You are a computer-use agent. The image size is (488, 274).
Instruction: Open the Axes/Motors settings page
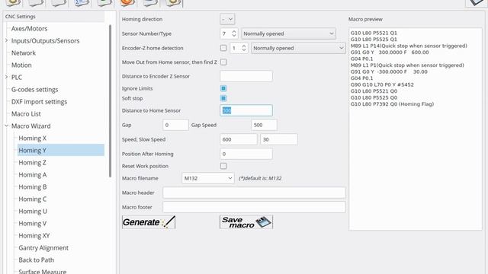pos(29,29)
